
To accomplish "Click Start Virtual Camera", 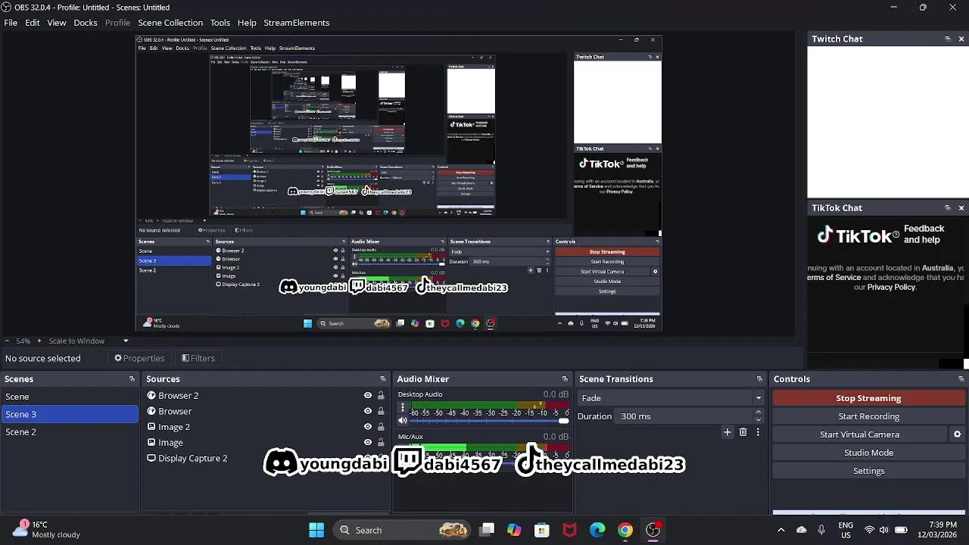I will (x=859, y=434).
